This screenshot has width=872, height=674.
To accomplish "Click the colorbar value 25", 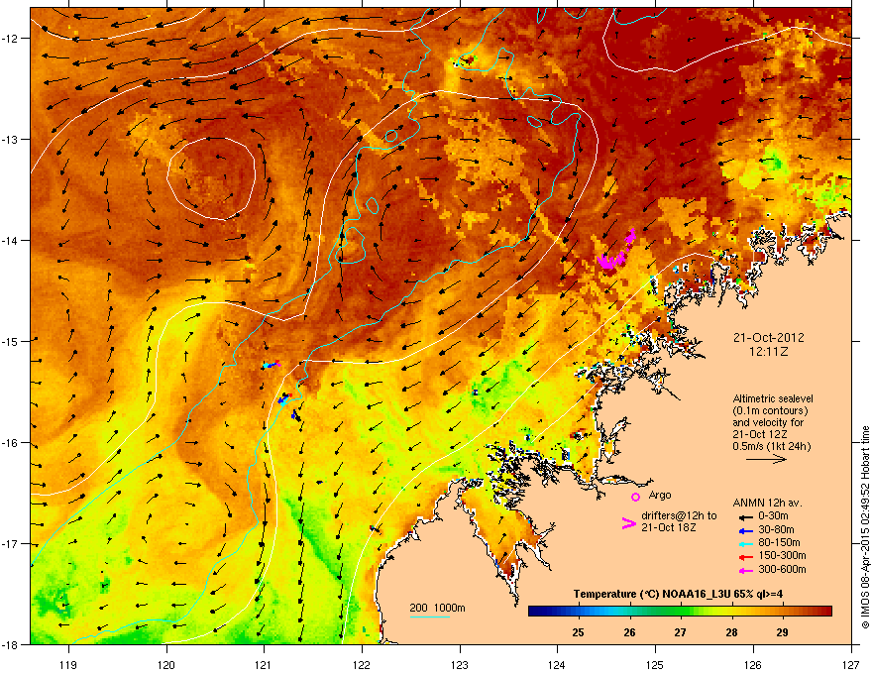I will point(579,632).
